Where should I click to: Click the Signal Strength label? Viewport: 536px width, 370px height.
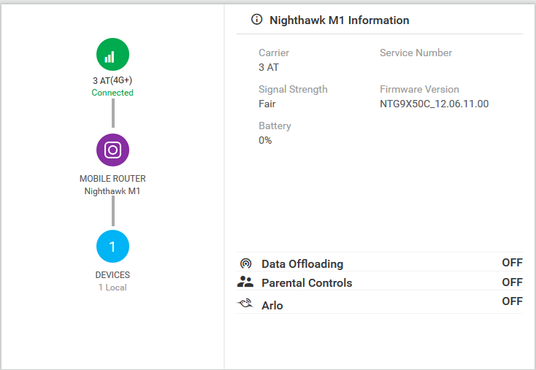click(293, 90)
